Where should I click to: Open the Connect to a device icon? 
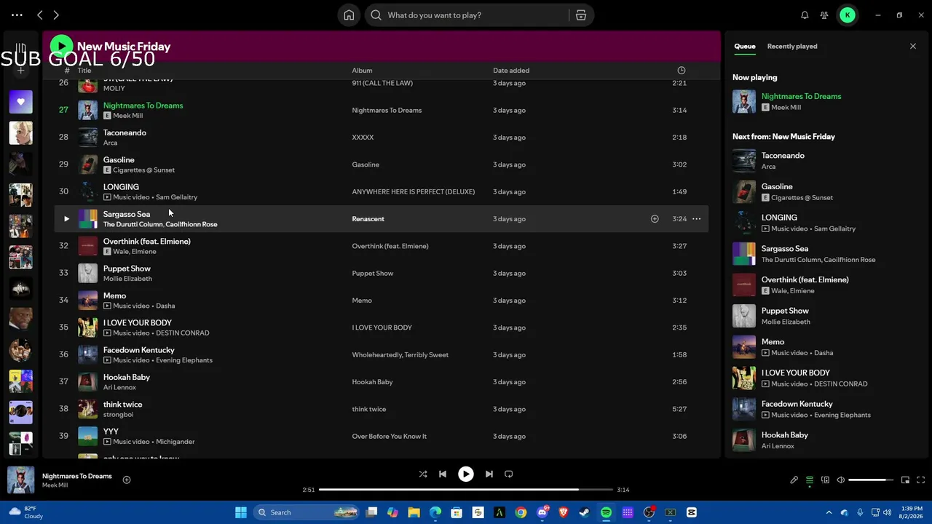coord(825,480)
